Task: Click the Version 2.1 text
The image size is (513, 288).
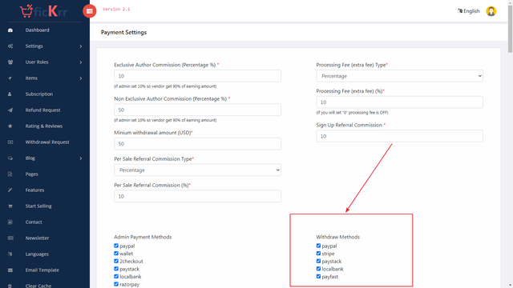Action: (116, 9)
